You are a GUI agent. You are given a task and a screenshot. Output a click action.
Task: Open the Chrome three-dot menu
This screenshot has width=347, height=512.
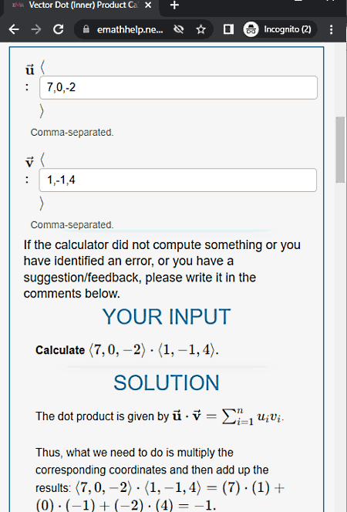click(x=331, y=29)
